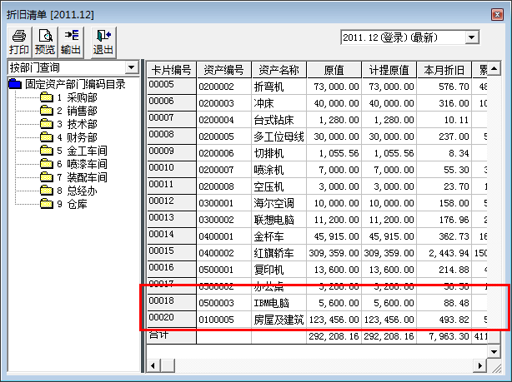The image size is (512, 382).
Task: Select row header 00010
Action: click(x=172, y=170)
